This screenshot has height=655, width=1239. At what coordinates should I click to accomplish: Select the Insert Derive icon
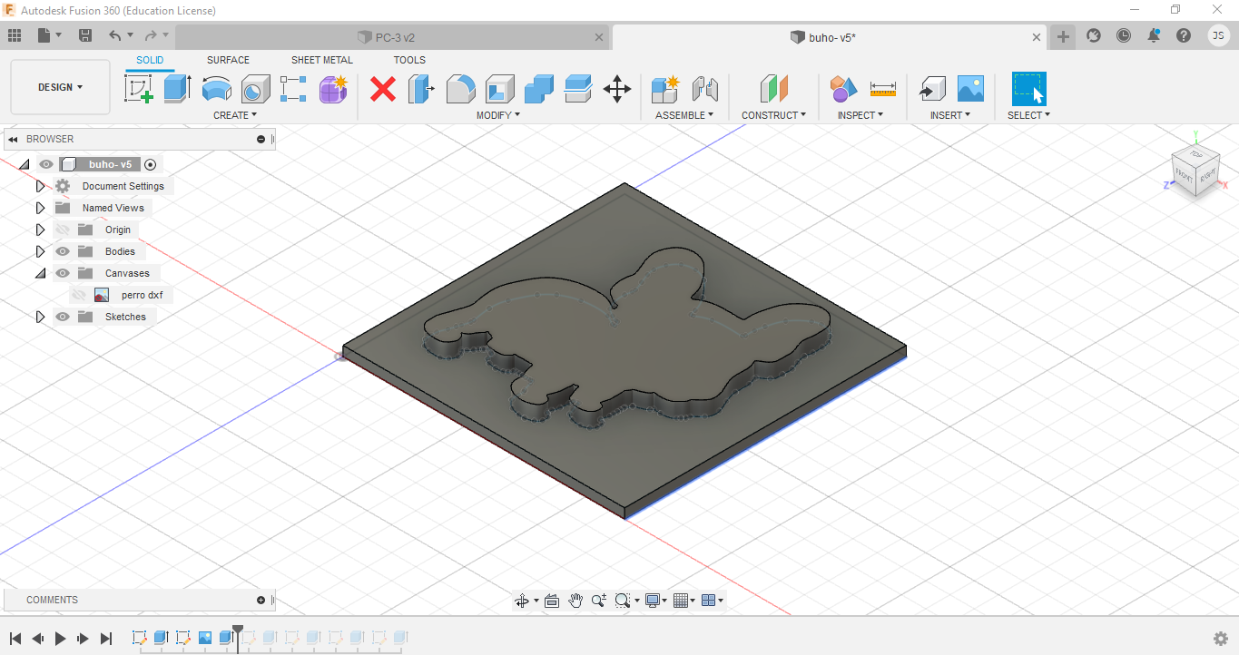[931, 89]
